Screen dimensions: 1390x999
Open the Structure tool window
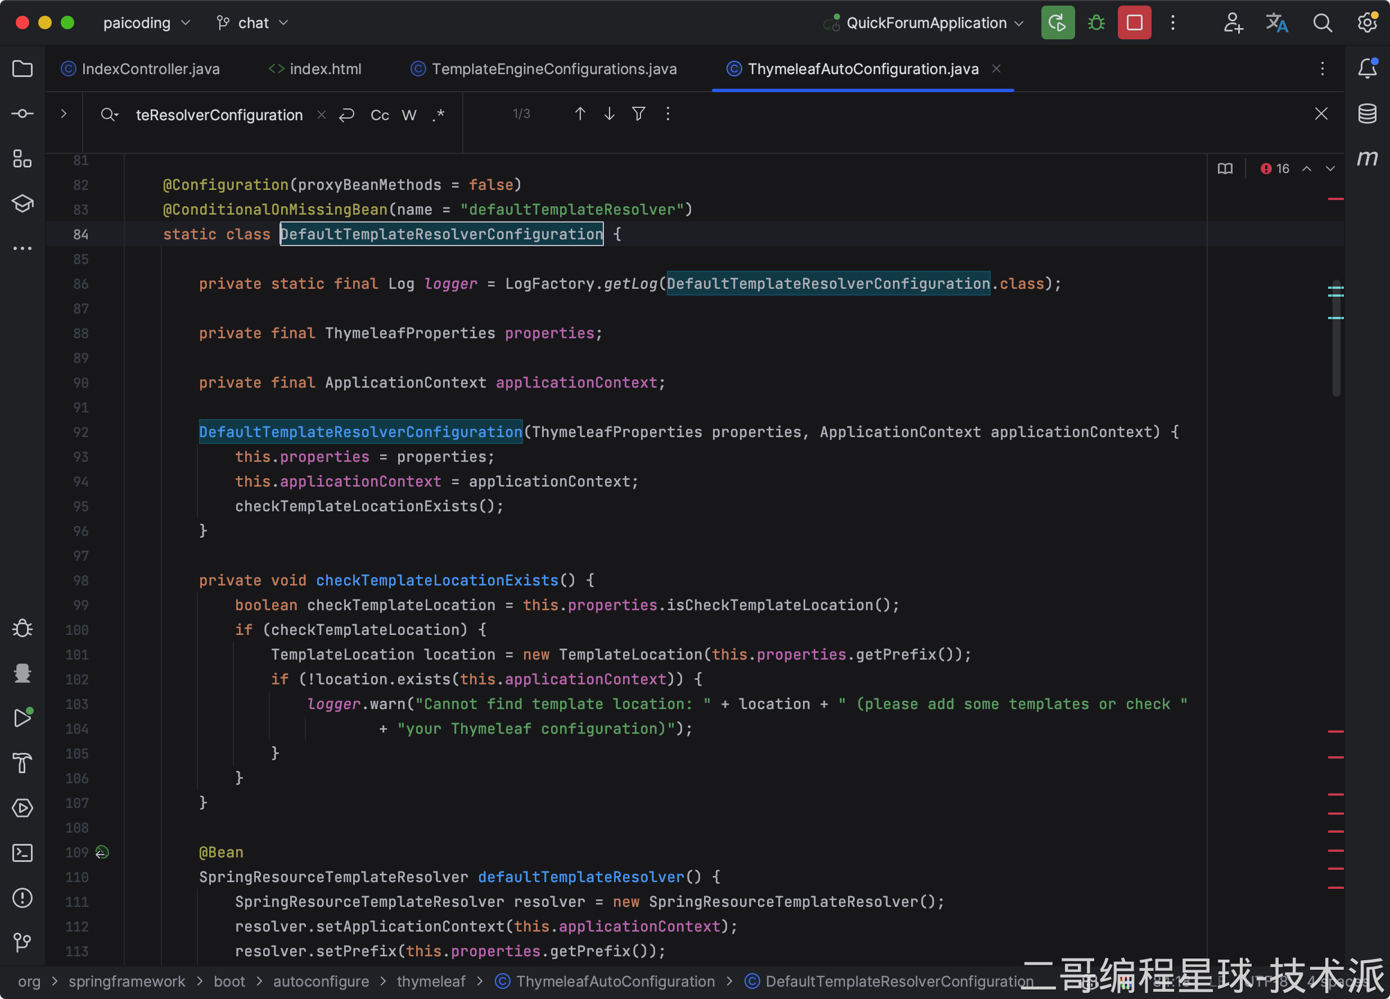coord(22,158)
